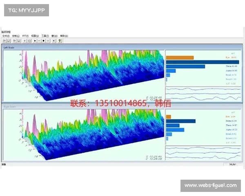Expand the FFT(F) menu

click(x=25, y=36)
